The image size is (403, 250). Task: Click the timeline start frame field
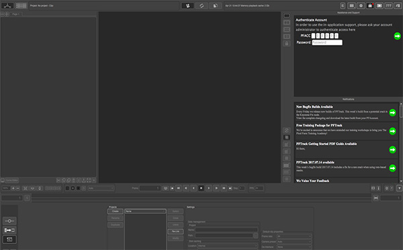pos(12,198)
